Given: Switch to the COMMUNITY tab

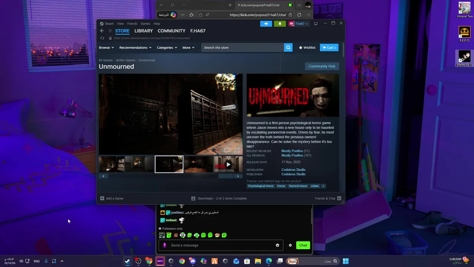Looking at the screenshot, I should tap(171, 31).
